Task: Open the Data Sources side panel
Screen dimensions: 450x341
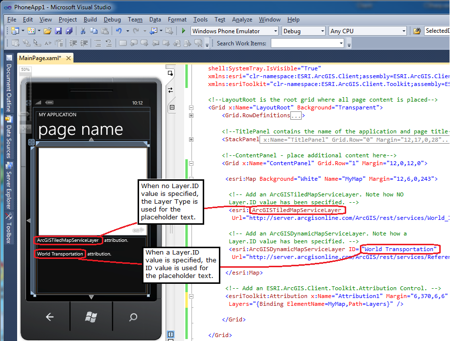Action: click(9, 137)
